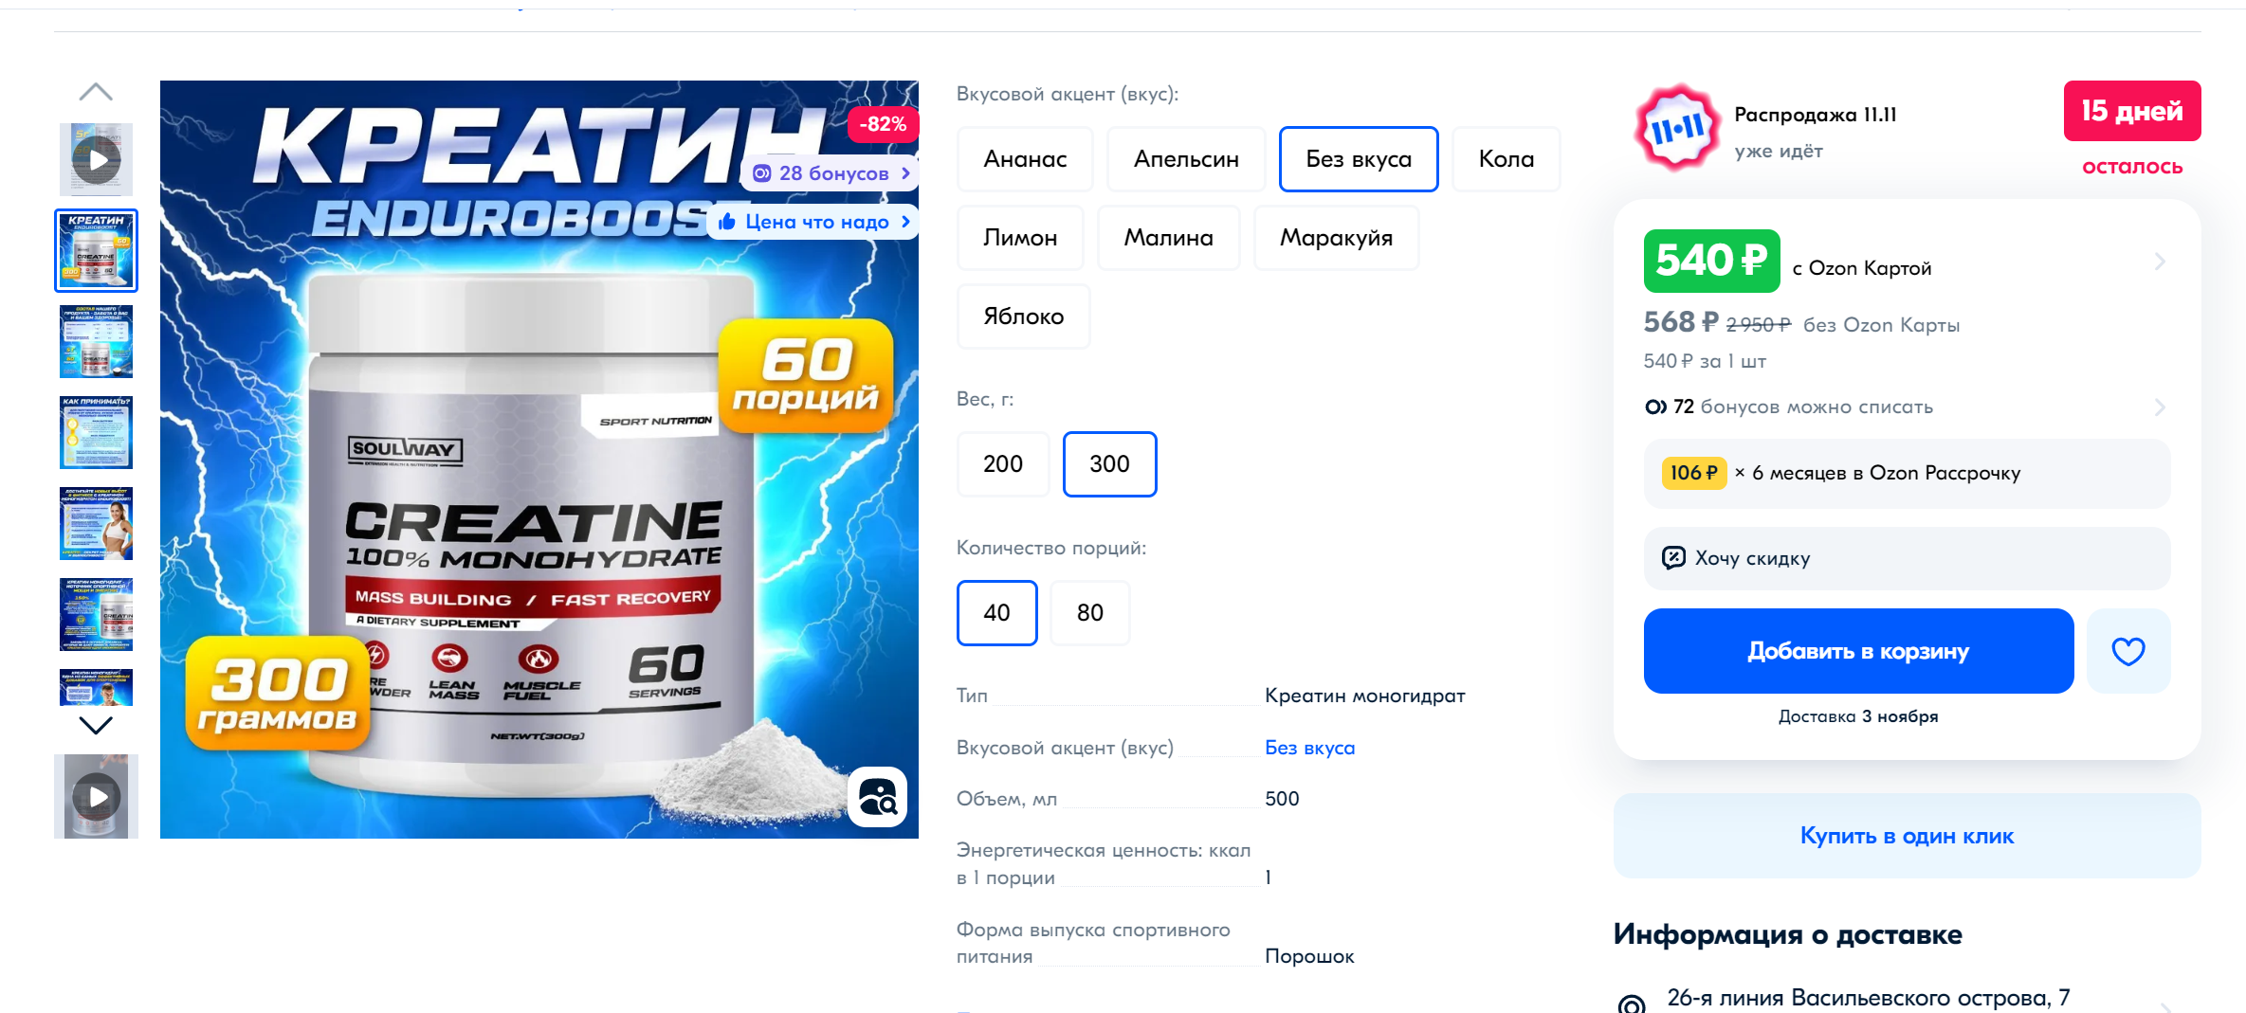2246x1013 pixels.
Task: Select 80 servings option
Action: 1090,613
